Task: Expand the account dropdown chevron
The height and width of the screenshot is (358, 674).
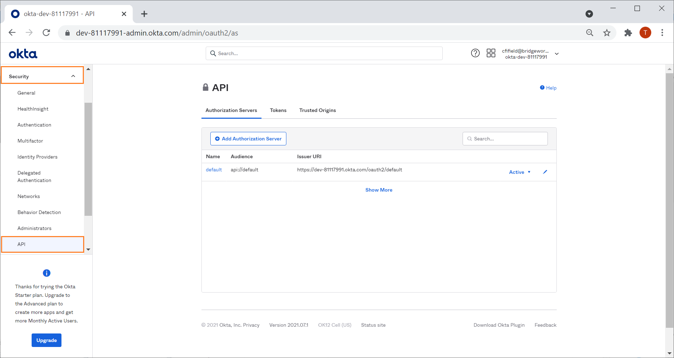Action: [x=557, y=54]
